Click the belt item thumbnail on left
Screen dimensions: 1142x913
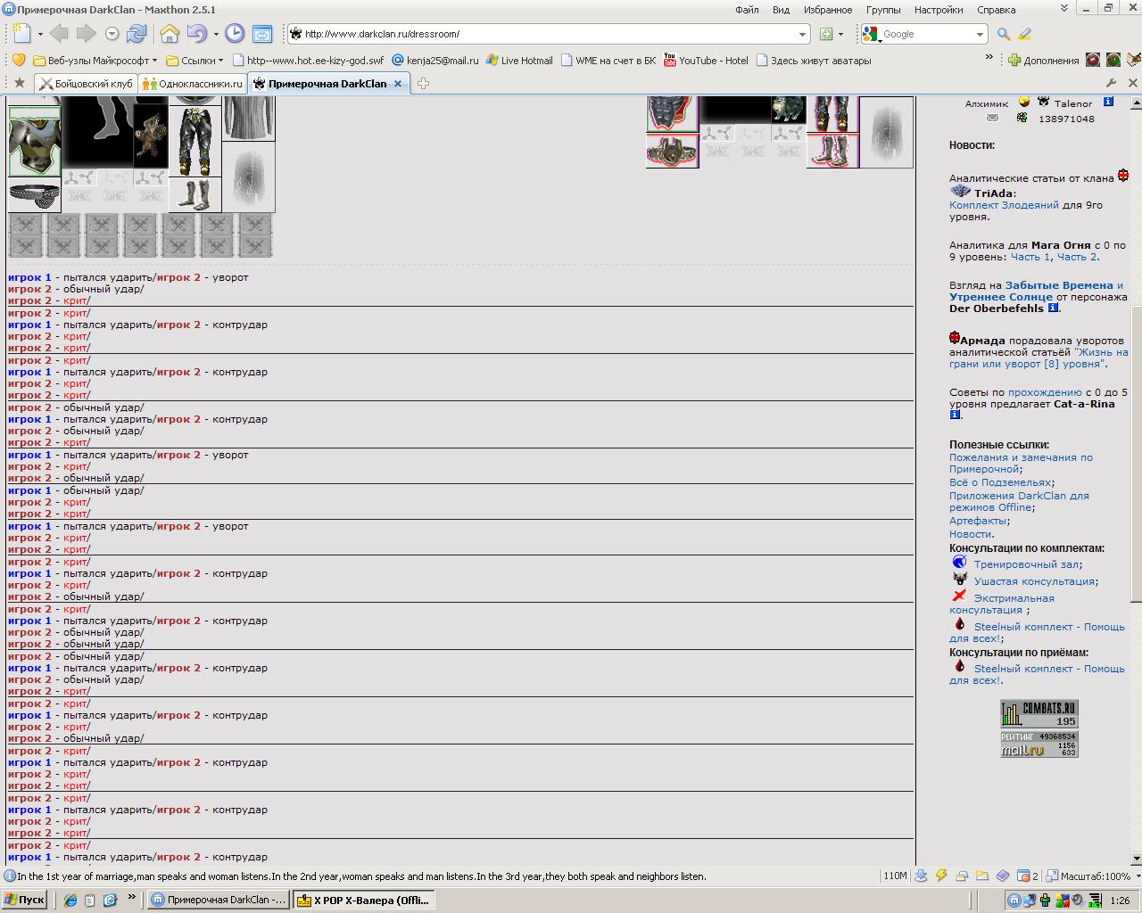(x=34, y=194)
